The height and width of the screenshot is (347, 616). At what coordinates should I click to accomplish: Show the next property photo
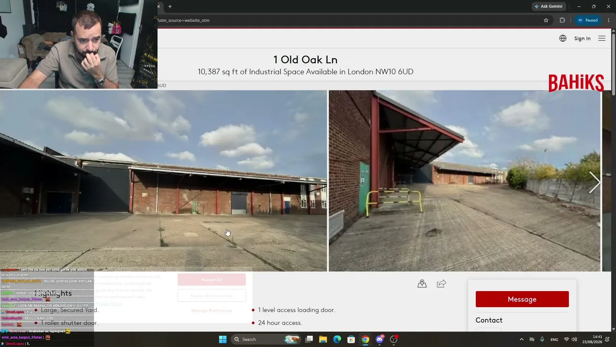coord(595,183)
